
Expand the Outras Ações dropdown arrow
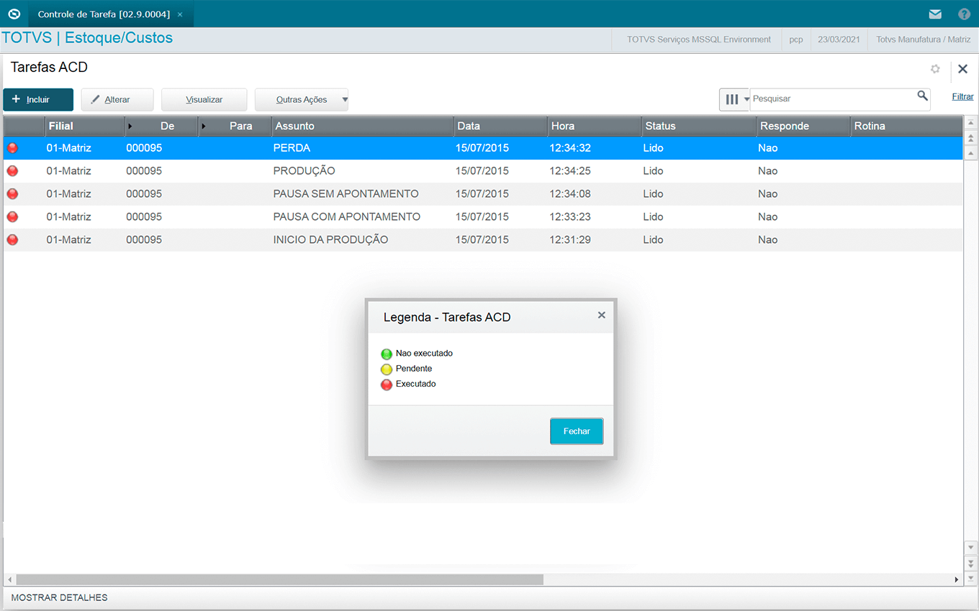(344, 99)
